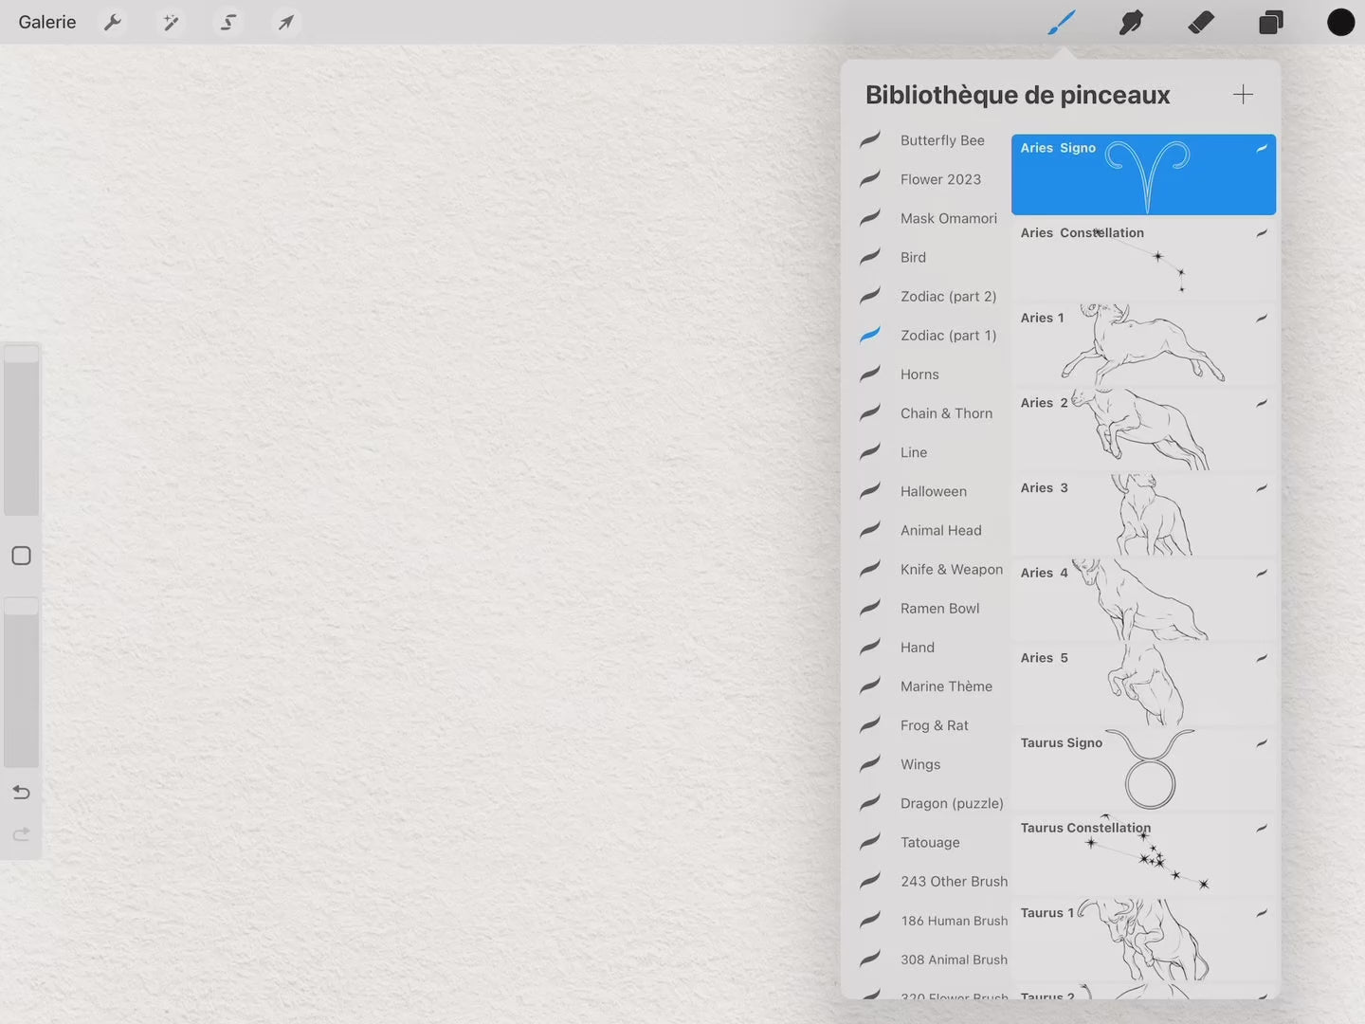
Task: Activate the Transform arrow tool
Action: [285, 22]
